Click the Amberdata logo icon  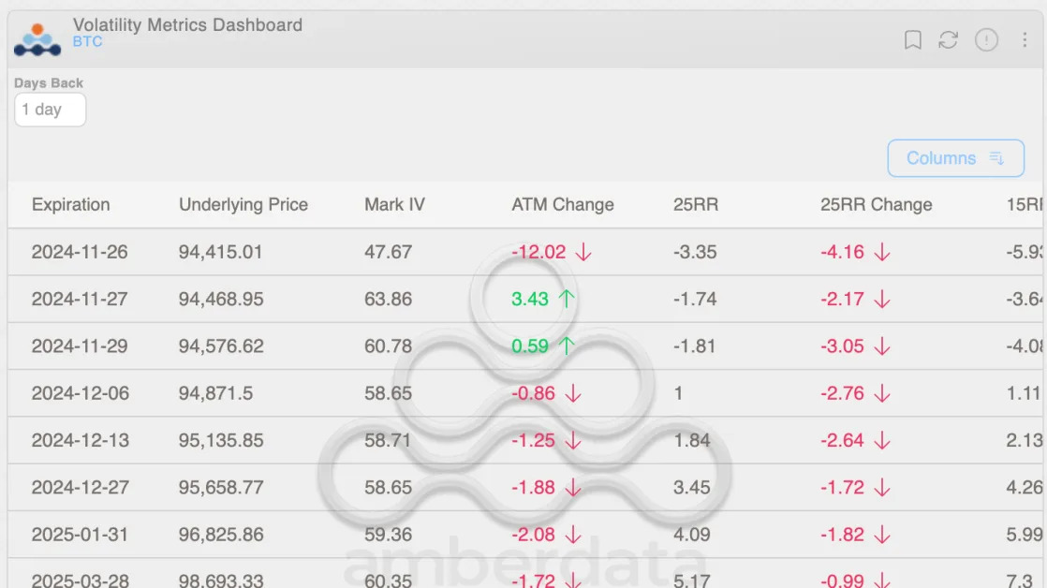37,39
